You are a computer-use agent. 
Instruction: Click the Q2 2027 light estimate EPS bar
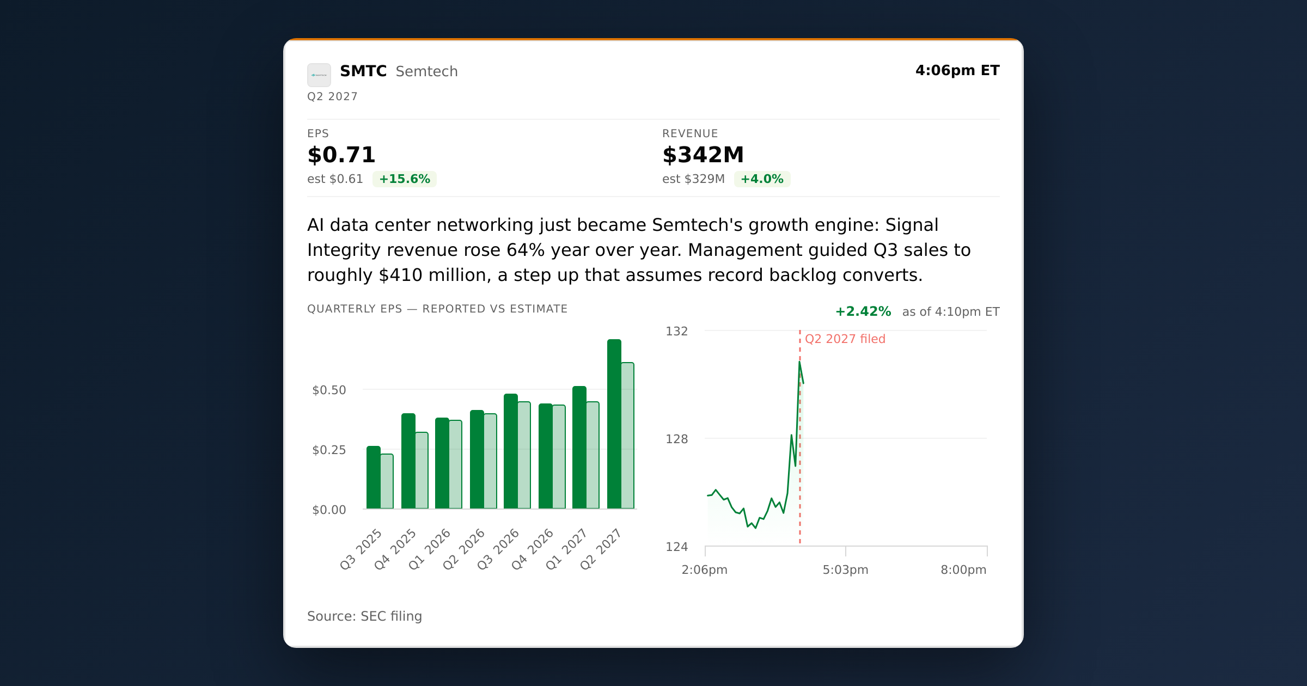click(x=628, y=436)
